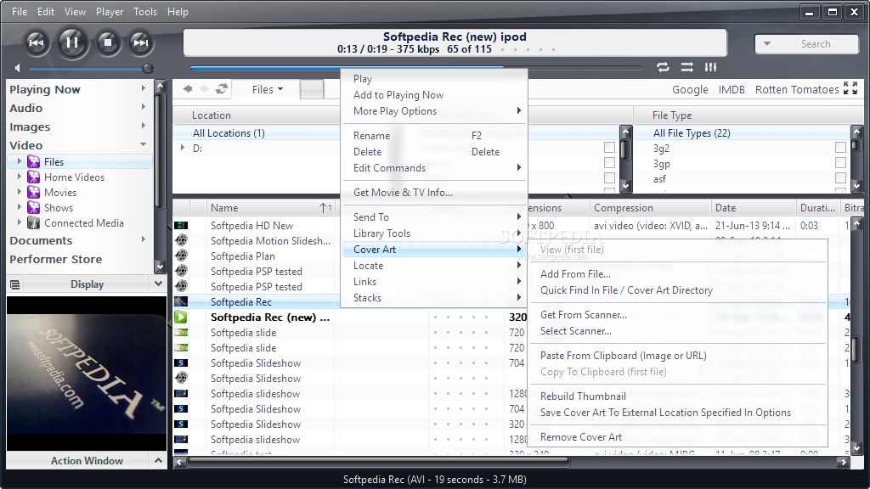Toggle full screen expand icon
The image size is (870, 489).
(850, 88)
